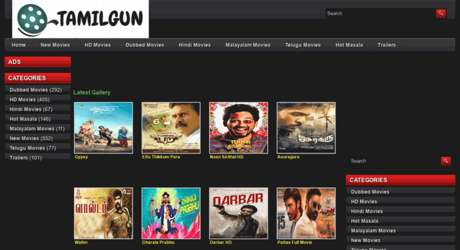Open the Ettu Thikkum Para poster
The height and width of the screenshot is (250, 460).
click(171, 128)
